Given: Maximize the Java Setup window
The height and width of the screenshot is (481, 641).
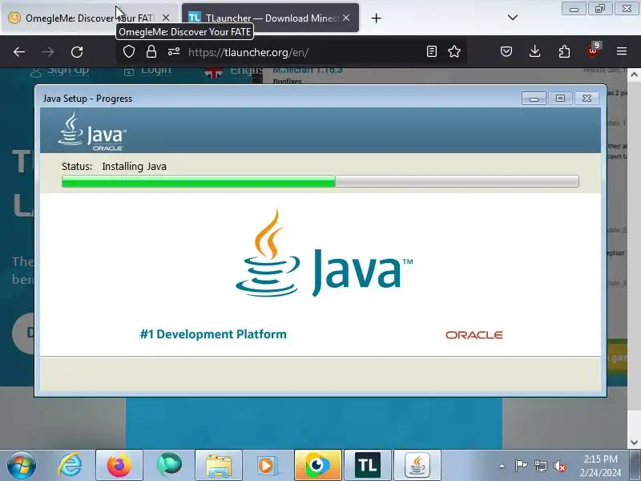Looking at the screenshot, I should tap(560, 99).
